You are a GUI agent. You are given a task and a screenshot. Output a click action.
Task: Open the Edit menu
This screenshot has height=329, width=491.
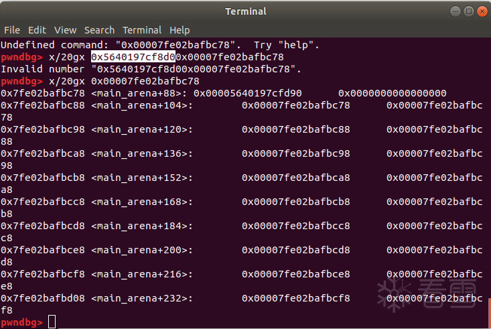[37, 30]
